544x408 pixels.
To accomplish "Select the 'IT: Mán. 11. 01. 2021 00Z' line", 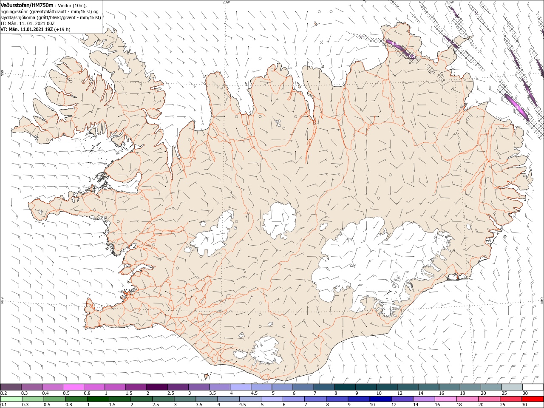I will 28,23.
